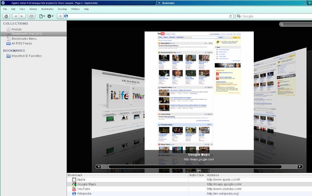Open the Page menu dropdown button

click(x=42, y=16)
